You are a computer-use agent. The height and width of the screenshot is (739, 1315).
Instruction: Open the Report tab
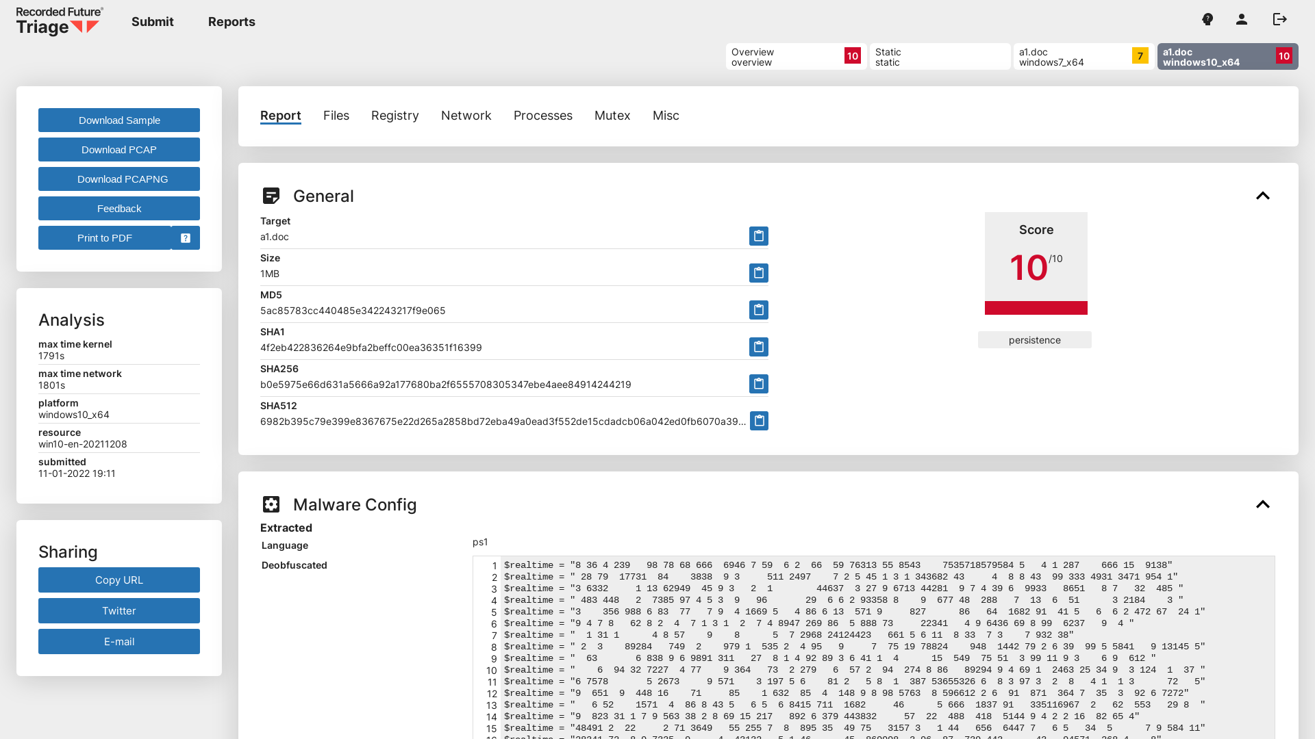pos(281,116)
